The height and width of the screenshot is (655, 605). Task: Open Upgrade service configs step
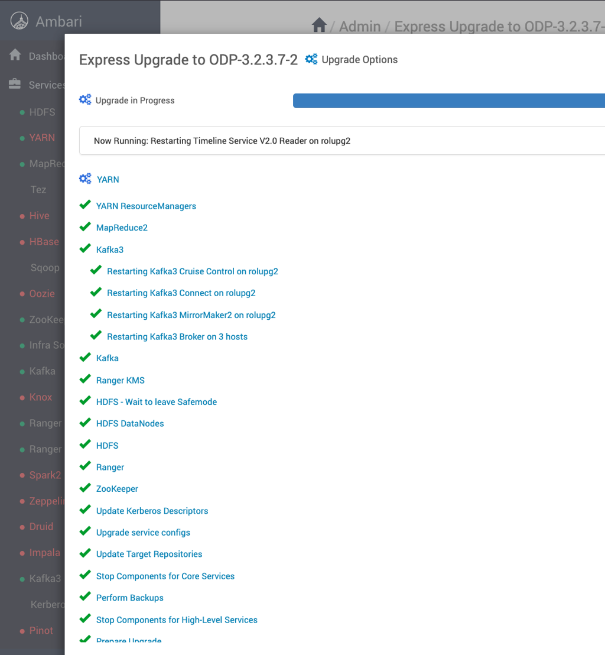143,533
